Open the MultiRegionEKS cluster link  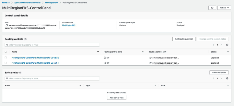click(x=69, y=25)
